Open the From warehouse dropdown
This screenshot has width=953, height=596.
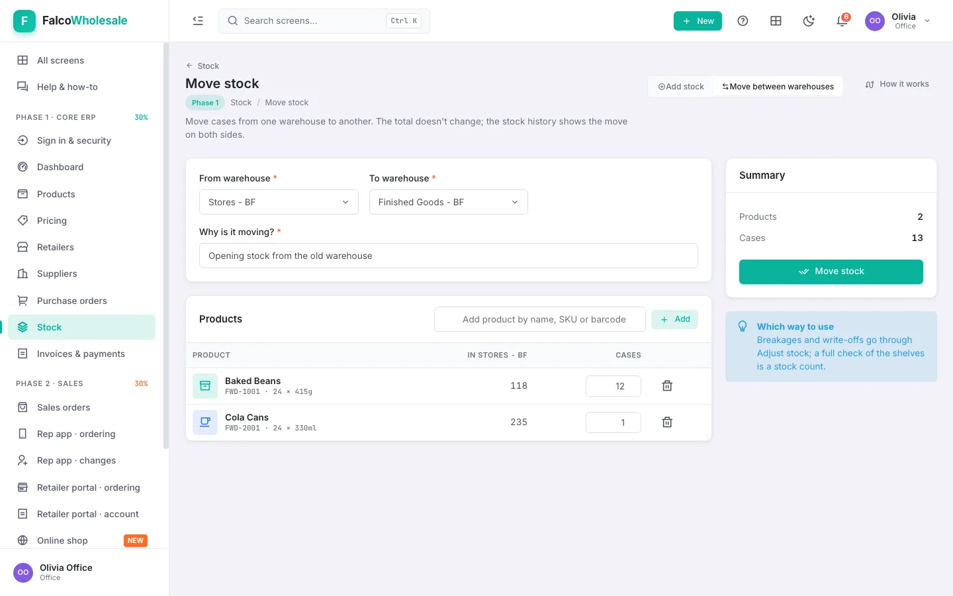pyautogui.click(x=279, y=202)
